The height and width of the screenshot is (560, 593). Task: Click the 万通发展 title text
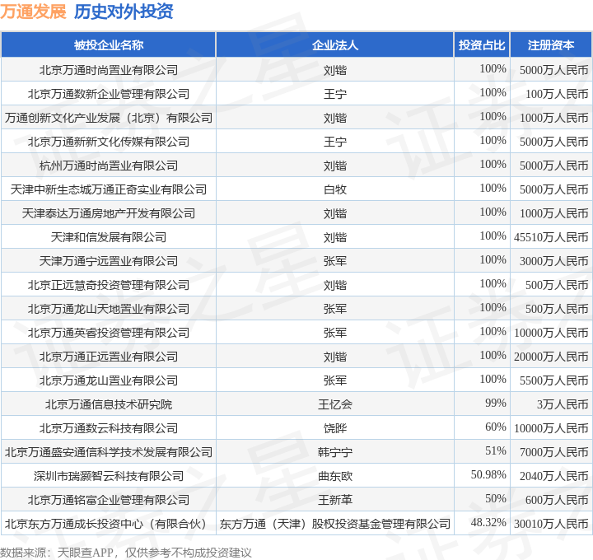point(33,12)
